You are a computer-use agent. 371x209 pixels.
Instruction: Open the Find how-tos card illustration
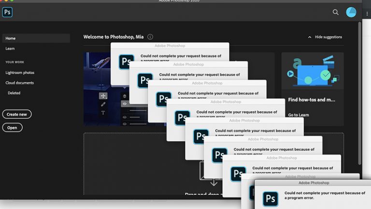(x=313, y=71)
